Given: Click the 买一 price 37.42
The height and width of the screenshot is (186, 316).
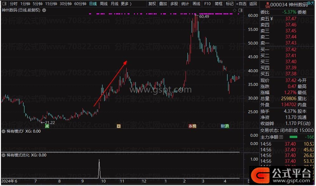Looking at the screenshot, I should click(291, 50).
